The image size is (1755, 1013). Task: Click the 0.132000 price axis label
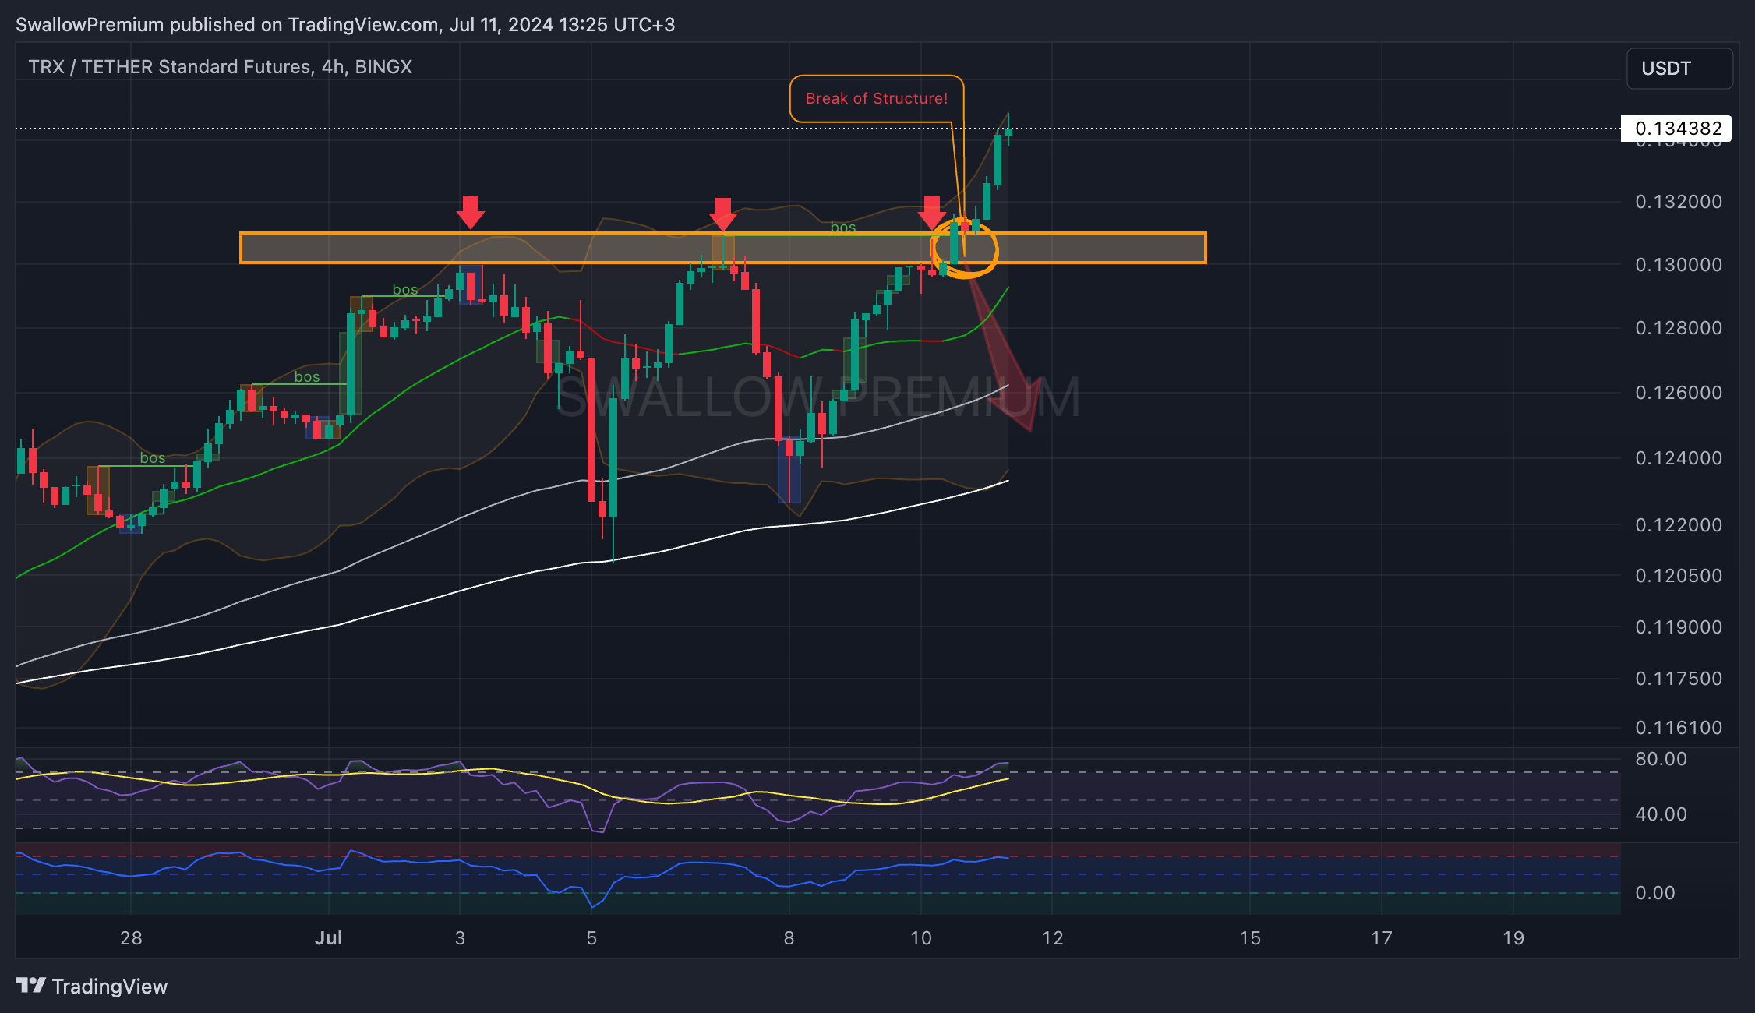[x=1679, y=202]
